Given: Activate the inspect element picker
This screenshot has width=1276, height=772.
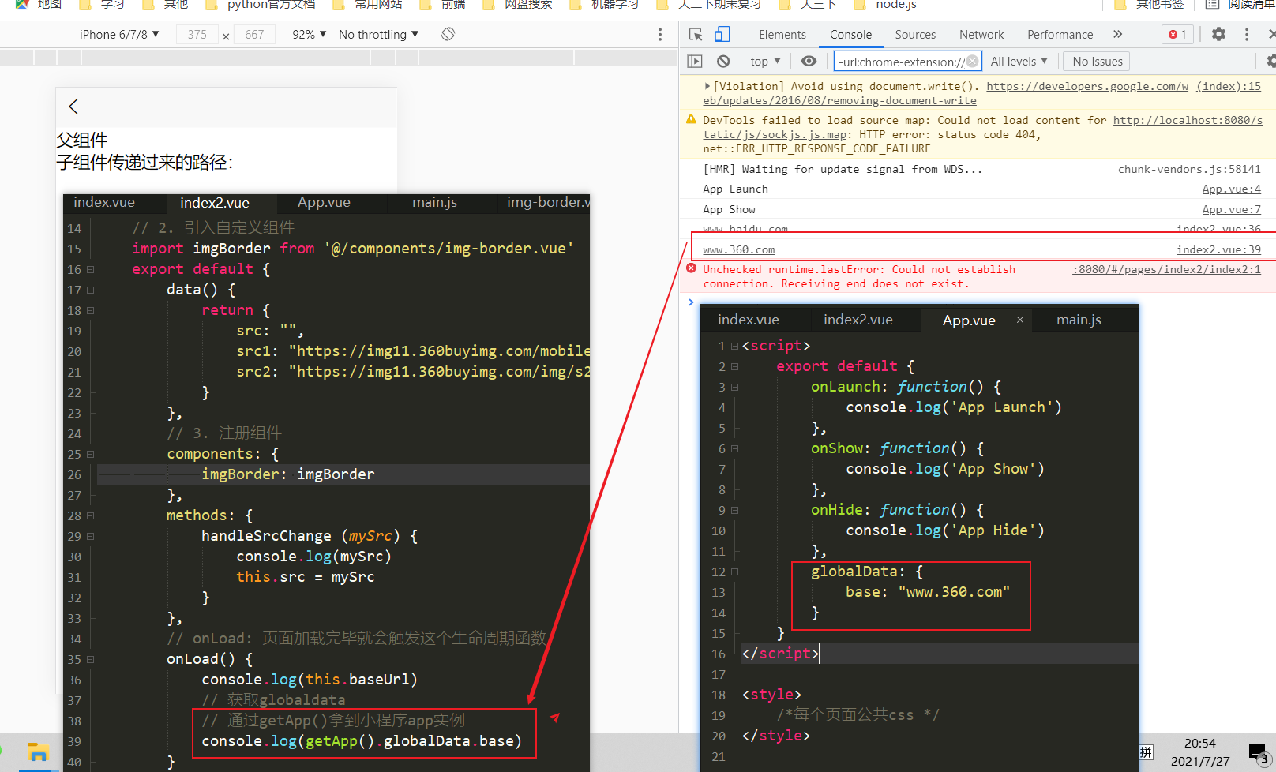Looking at the screenshot, I should point(696,34).
